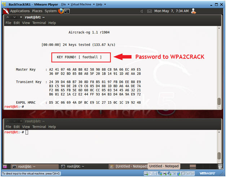Viewport: 226px width, 177px height.
Task: Open the BackTrack dragon logo menu
Action: pyautogui.click(x=6, y=11)
